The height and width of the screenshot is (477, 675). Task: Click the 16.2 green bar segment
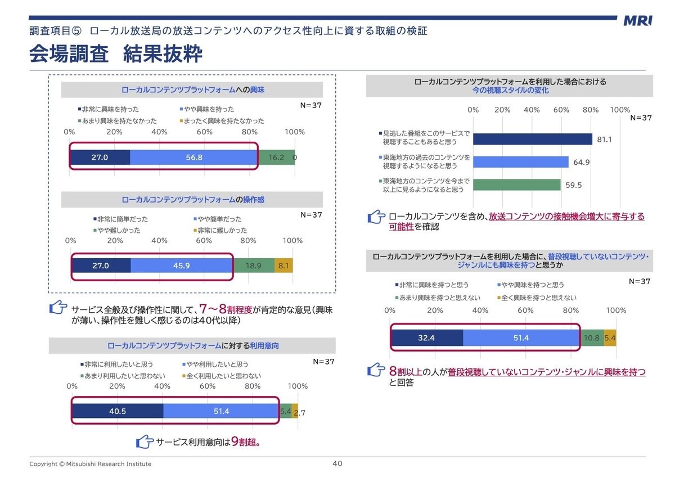click(x=276, y=157)
